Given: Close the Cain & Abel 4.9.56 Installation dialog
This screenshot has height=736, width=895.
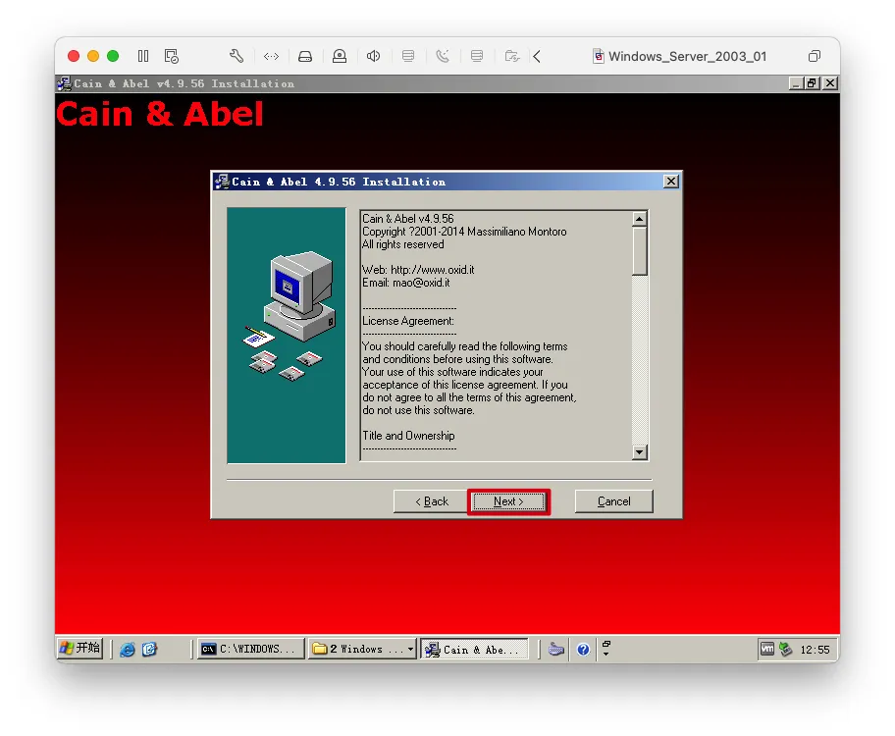Looking at the screenshot, I should coord(670,182).
